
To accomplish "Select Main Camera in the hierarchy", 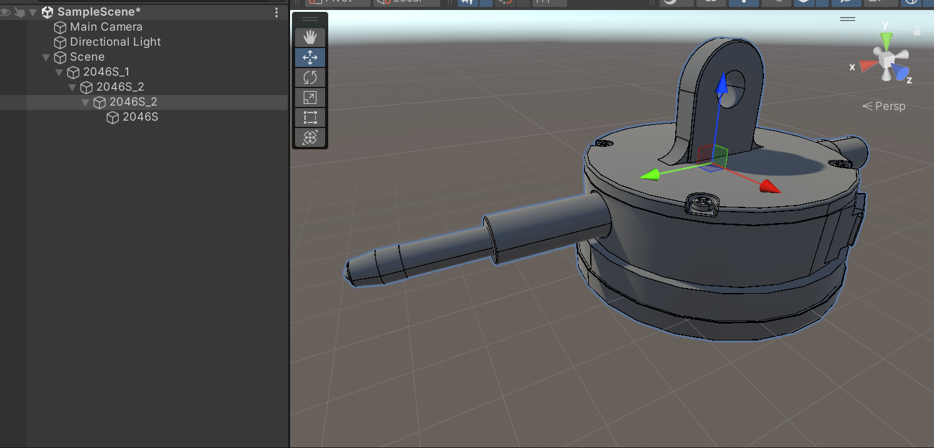I will coord(106,27).
